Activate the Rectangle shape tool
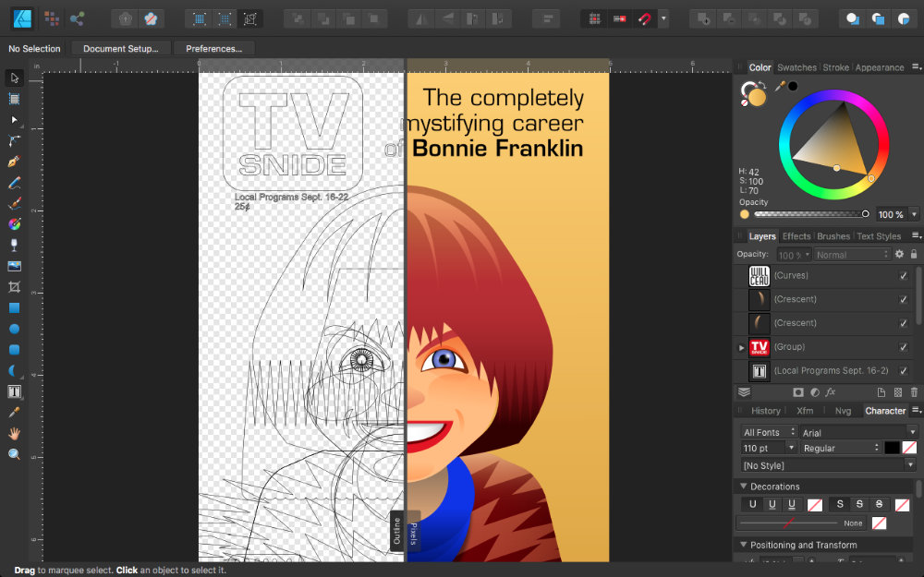 click(14, 307)
